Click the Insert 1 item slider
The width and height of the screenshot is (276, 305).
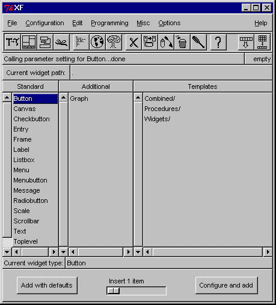click(136, 291)
